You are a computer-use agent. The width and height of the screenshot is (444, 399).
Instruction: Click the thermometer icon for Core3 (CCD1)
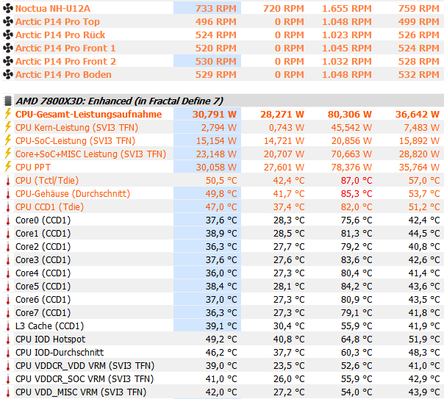(8, 260)
